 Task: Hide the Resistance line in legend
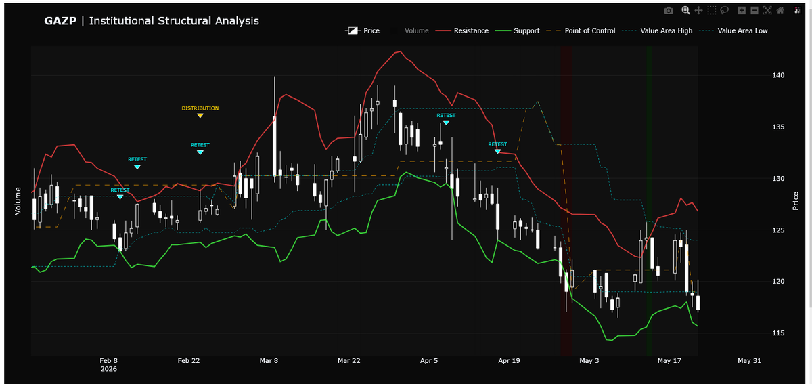462,30
